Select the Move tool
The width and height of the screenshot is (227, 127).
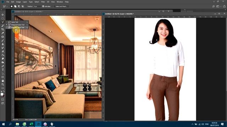coord(2,15)
